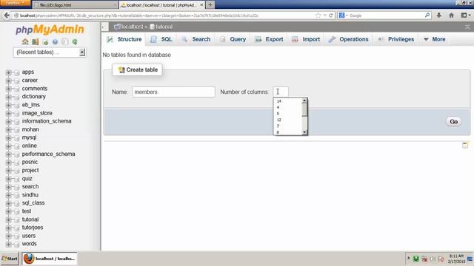Screen dimensions: 474x266
Task: Open a new browser tab
Action: [210, 5]
